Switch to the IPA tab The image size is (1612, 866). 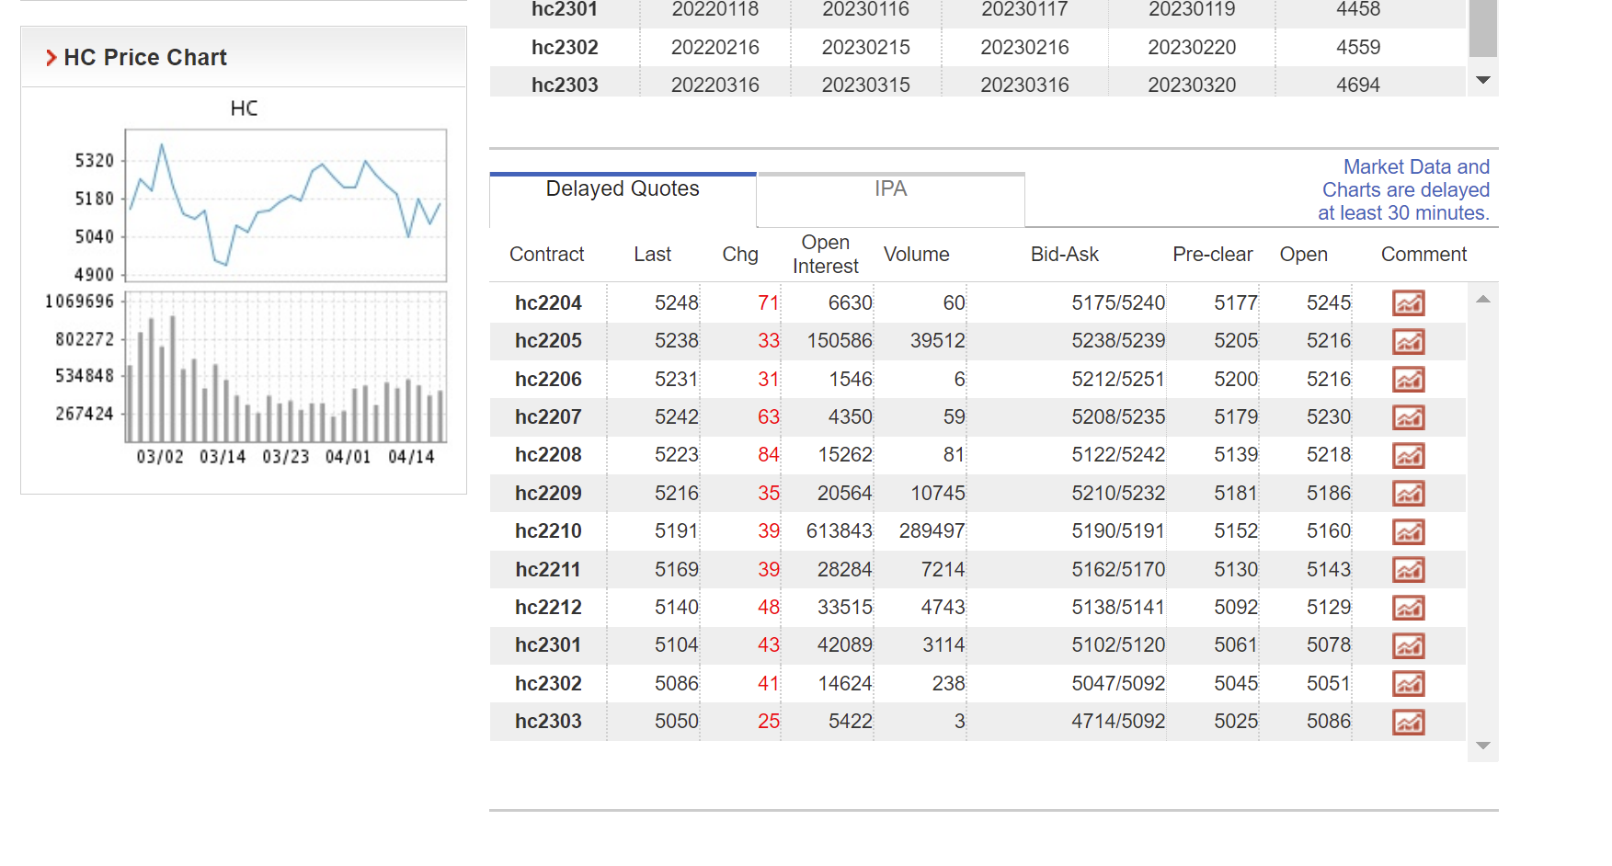click(x=890, y=189)
